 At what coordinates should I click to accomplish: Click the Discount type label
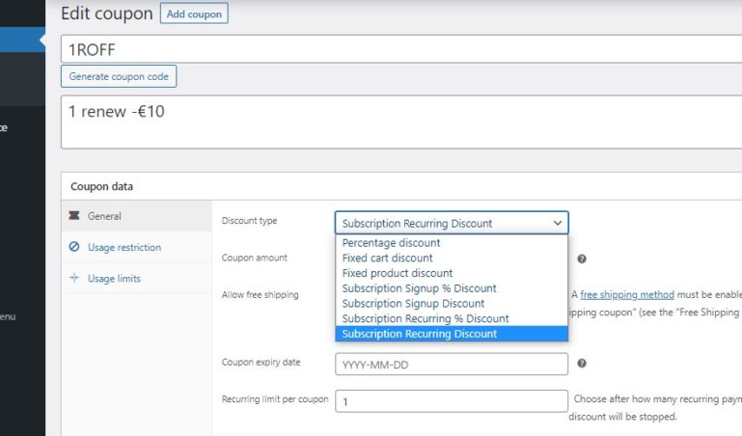[x=249, y=220]
